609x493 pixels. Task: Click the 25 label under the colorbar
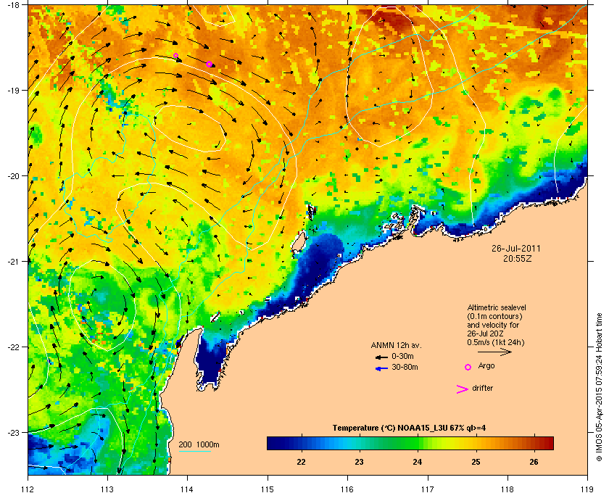click(x=476, y=462)
